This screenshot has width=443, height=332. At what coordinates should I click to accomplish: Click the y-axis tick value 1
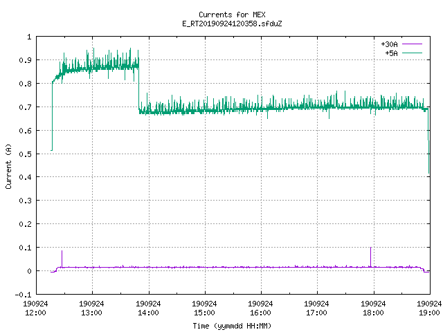(29, 37)
